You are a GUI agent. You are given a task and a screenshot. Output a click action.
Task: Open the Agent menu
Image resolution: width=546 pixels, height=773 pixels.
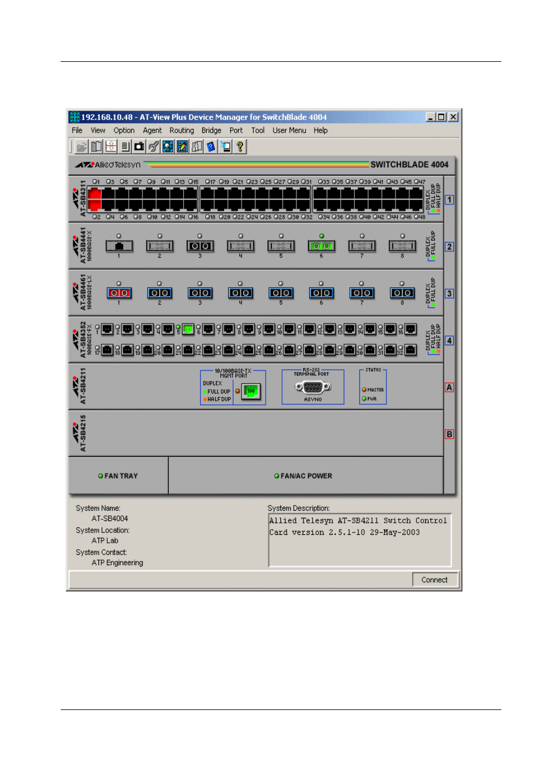pos(152,131)
